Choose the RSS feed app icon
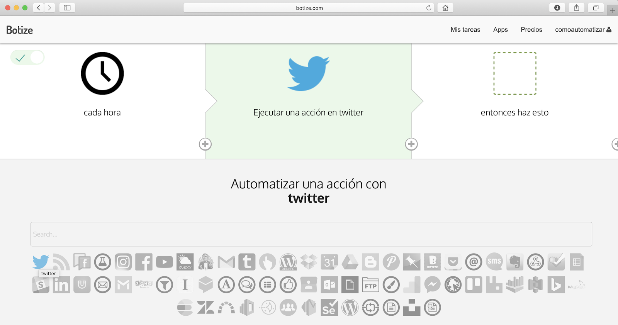 click(x=61, y=262)
